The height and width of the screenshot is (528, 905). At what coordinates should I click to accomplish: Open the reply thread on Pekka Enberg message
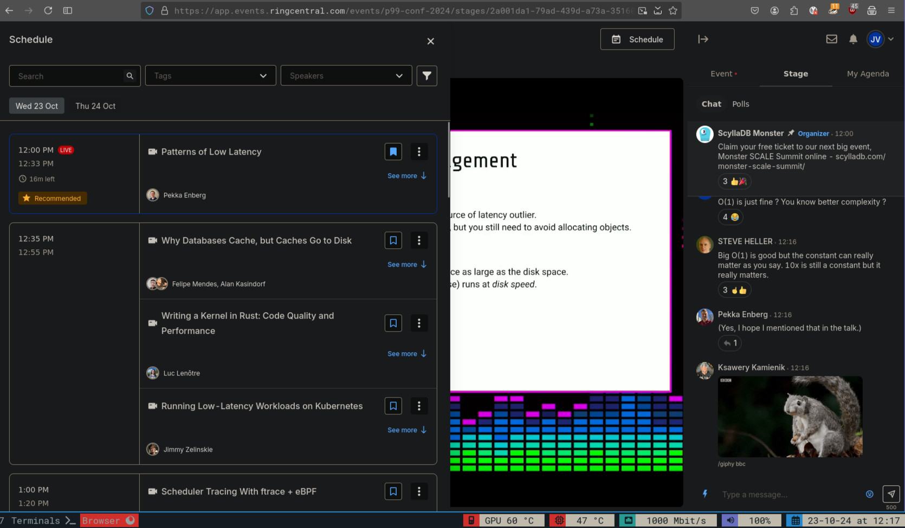tap(730, 343)
